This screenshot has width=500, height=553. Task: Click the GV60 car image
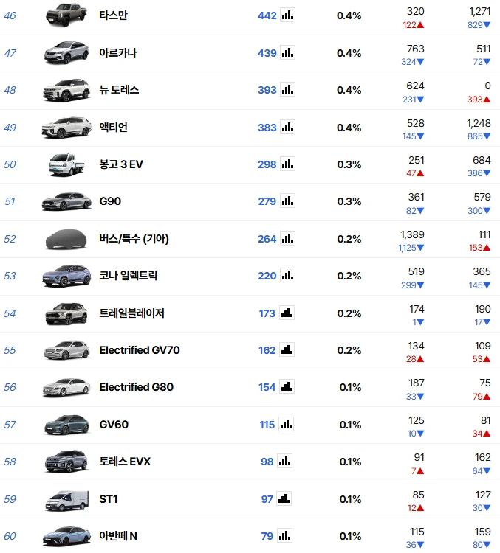[x=66, y=425]
